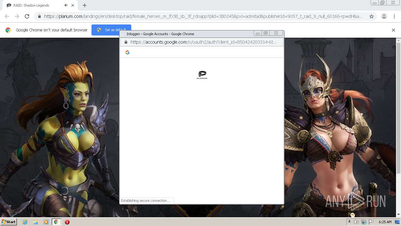
Task: Close the RAID: Shadow Legends tab
Action: (x=73, y=5)
